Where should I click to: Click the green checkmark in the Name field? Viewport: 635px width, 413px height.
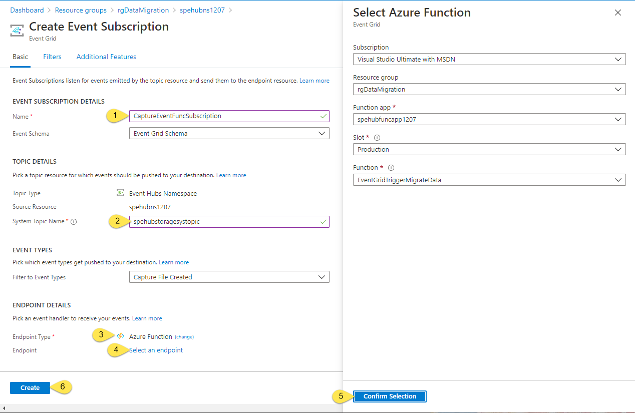323,116
